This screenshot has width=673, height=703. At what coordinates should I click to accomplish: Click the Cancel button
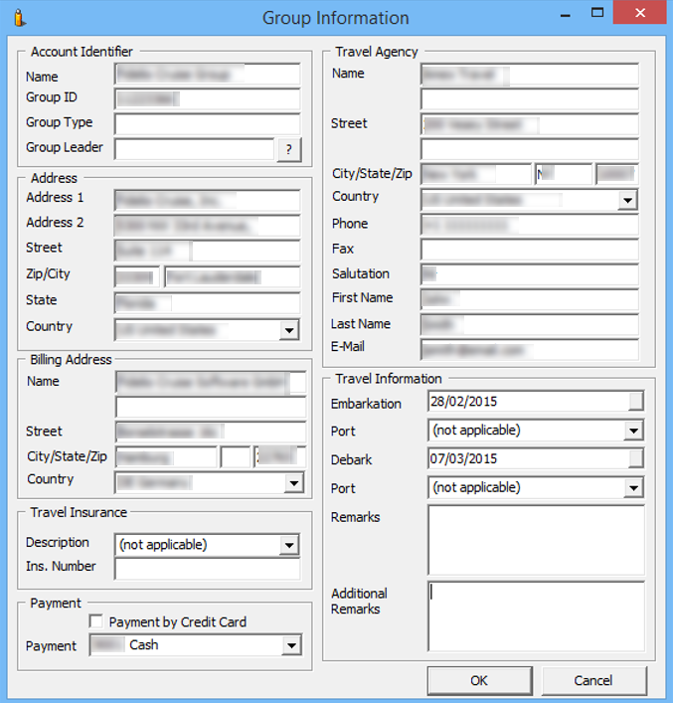pos(593,680)
